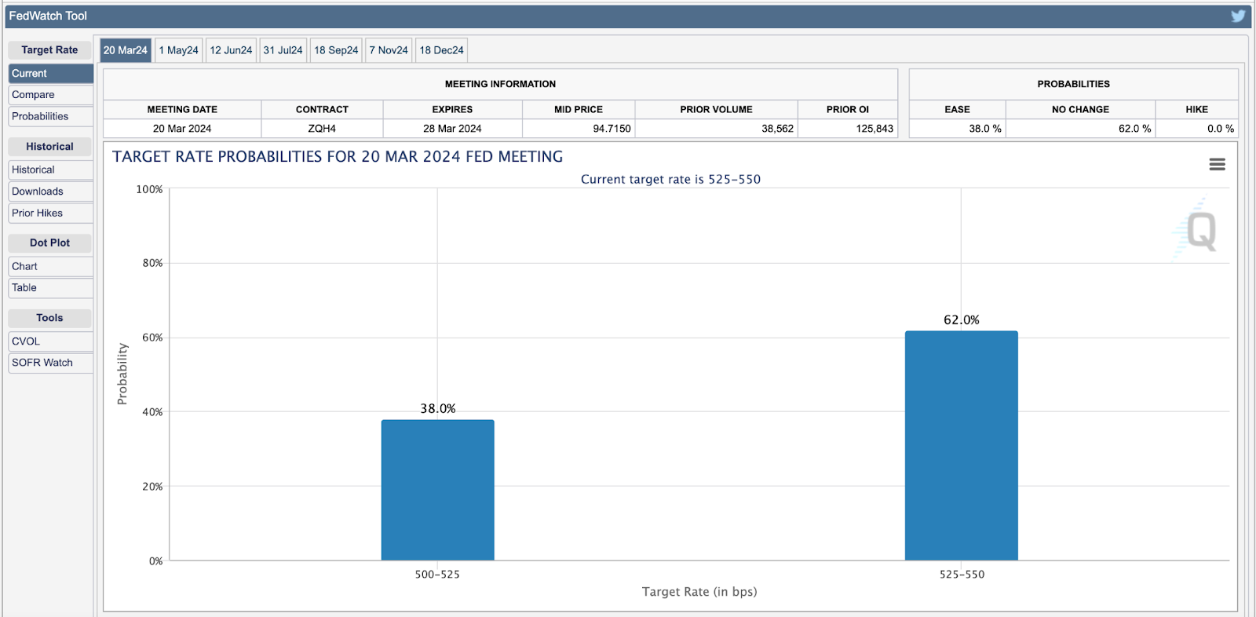Click the 525-550 probability bar
This screenshot has width=1256, height=617.
(962, 445)
